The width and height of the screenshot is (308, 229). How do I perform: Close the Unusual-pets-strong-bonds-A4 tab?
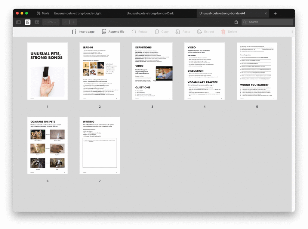pos(266,14)
